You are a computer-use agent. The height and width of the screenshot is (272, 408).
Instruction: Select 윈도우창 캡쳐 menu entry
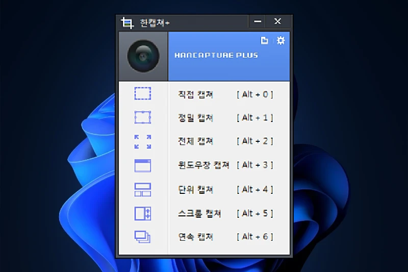203,165
